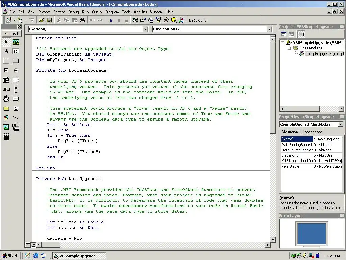
Task: Click the Visual Component Manager toolbar icon
Action: [x=182, y=20]
